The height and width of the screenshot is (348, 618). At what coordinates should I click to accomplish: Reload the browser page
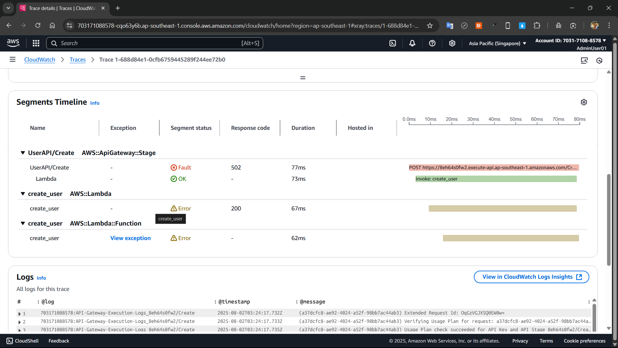(38, 25)
